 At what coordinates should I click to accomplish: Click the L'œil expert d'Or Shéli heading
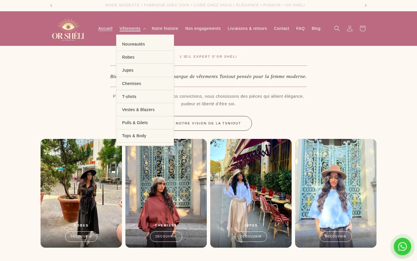pyautogui.click(x=208, y=57)
